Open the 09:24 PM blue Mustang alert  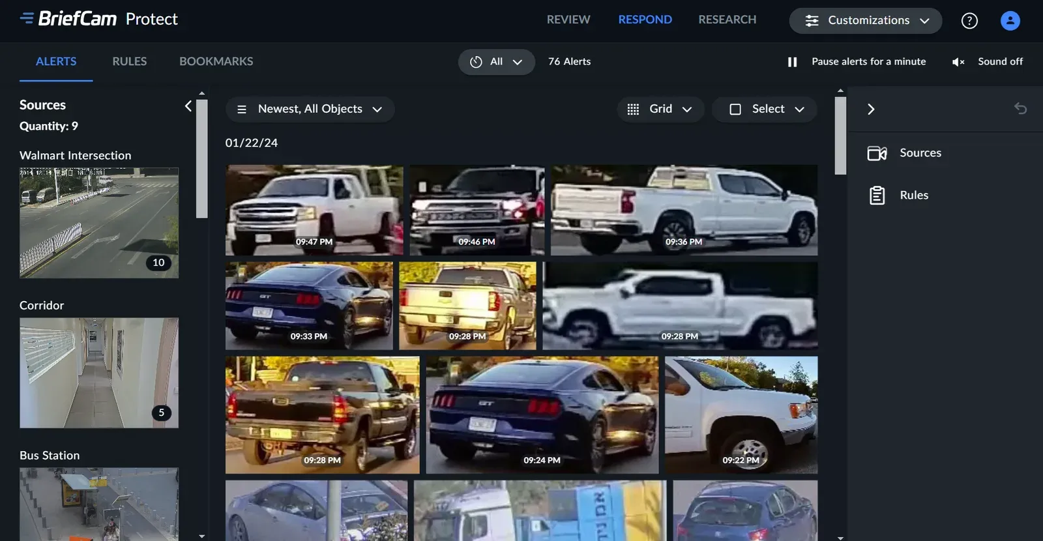point(542,415)
